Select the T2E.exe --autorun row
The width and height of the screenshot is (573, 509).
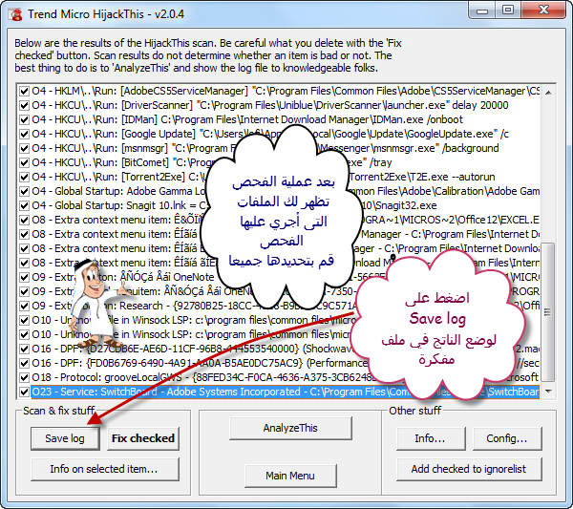[x=264, y=177]
